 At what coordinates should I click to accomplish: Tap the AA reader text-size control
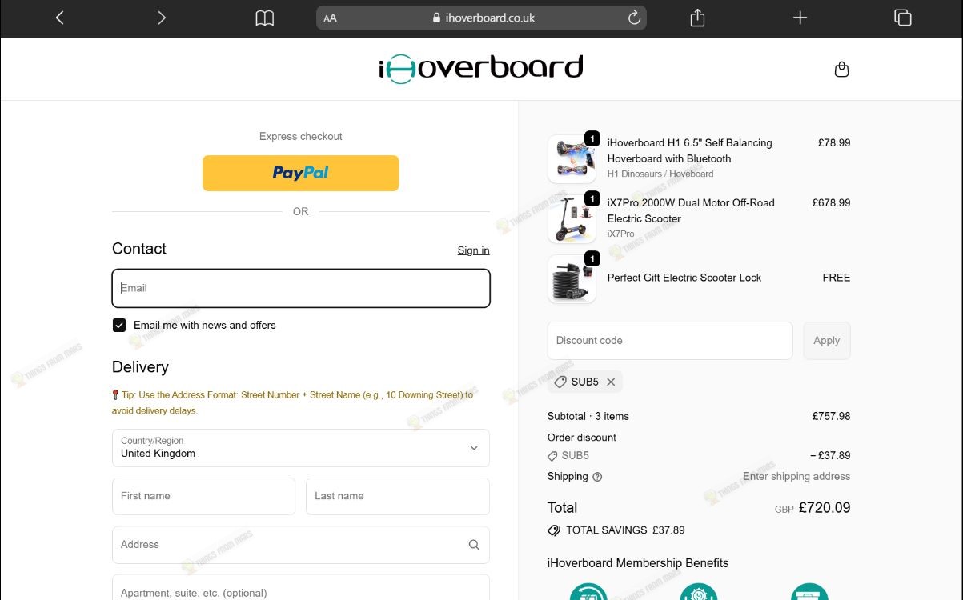[x=330, y=18]
